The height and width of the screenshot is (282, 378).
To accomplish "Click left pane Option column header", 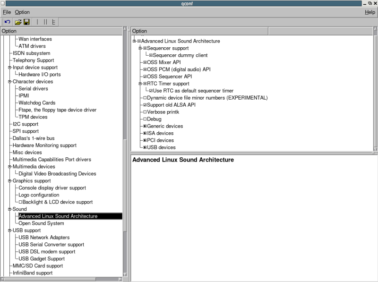I will point(61,31).
